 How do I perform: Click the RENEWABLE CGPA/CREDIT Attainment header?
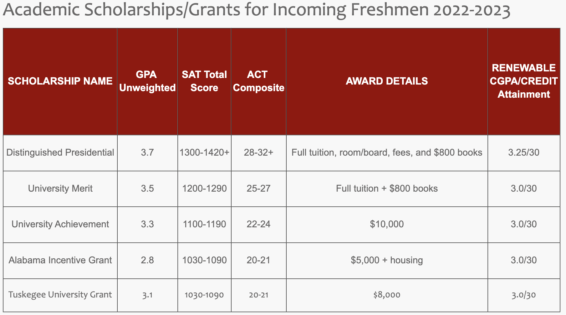[523, 81]
